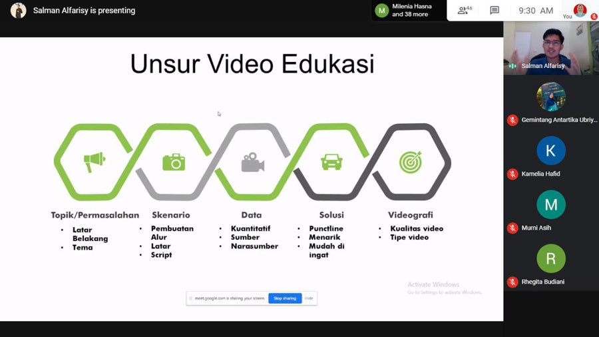Viewport: 599px width, 337px height.
Task: Click Salman Alfarisy's video tile
Action: (551, 48)
